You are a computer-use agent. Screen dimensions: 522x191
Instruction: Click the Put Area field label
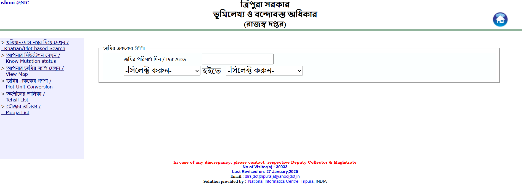point(155,59)
